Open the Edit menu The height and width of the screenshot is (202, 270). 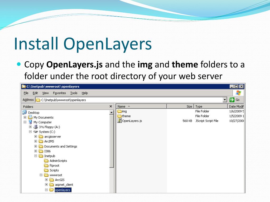pyautogui.click(x=35, y=93)
